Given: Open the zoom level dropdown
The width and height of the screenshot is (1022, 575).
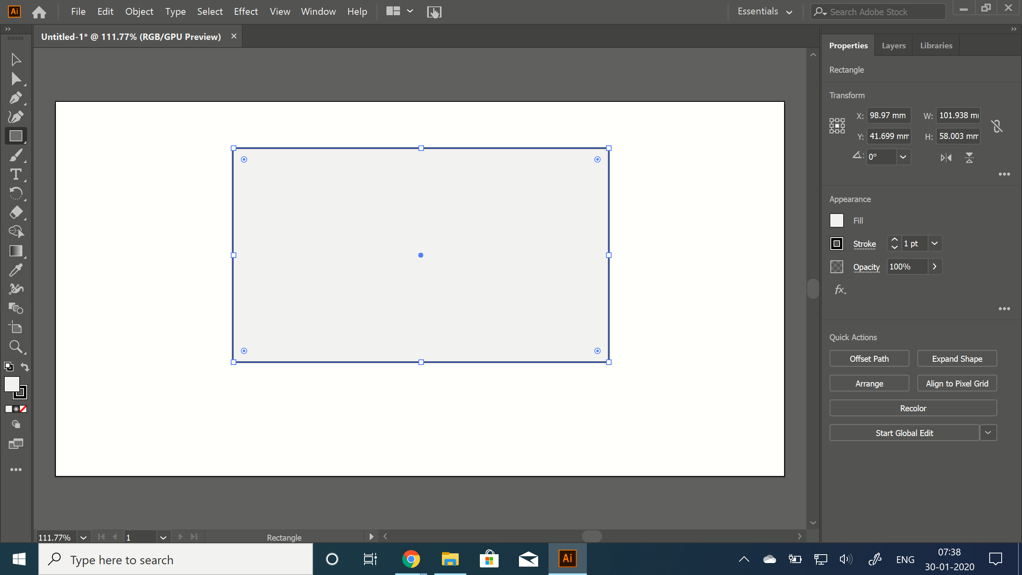Looking at the screenshot, I should click(83, 537).
